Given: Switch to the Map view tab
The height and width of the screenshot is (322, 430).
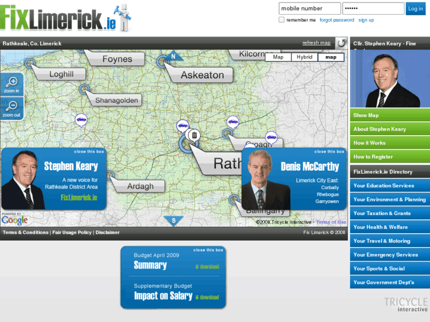Looking at the screenshot, I should [x=278, y=57].
